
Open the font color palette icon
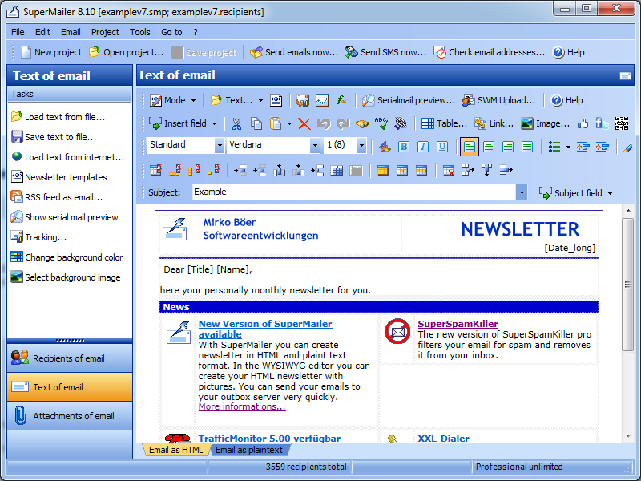pos(385,147)
